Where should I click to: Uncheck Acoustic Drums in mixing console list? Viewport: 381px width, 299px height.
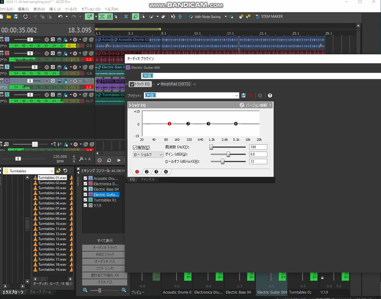pos(85,178)
